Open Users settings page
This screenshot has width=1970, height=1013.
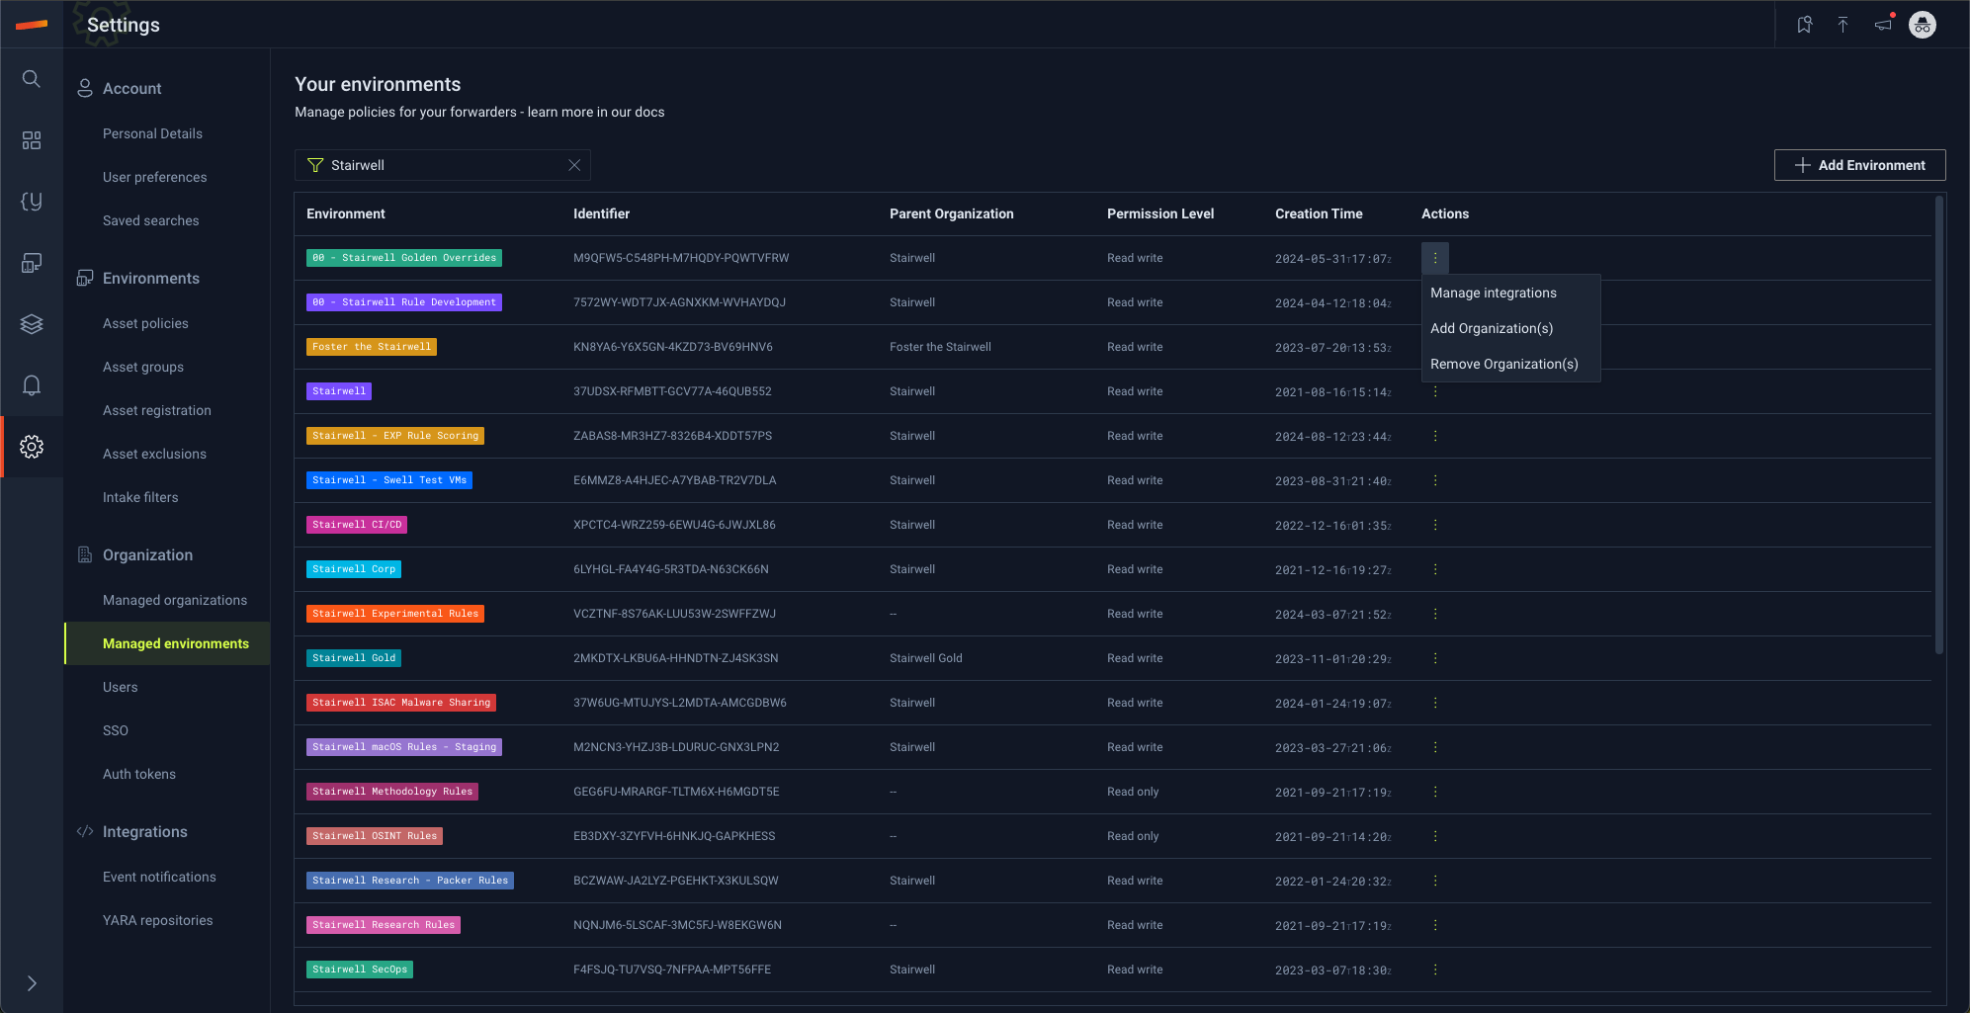click(121, 687)
